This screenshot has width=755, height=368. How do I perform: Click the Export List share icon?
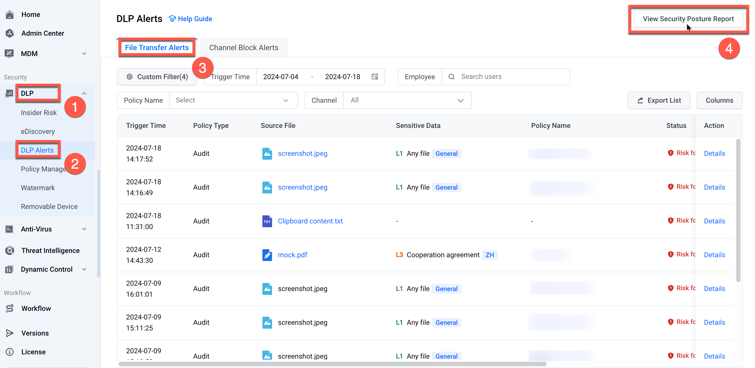pos(640,101)
